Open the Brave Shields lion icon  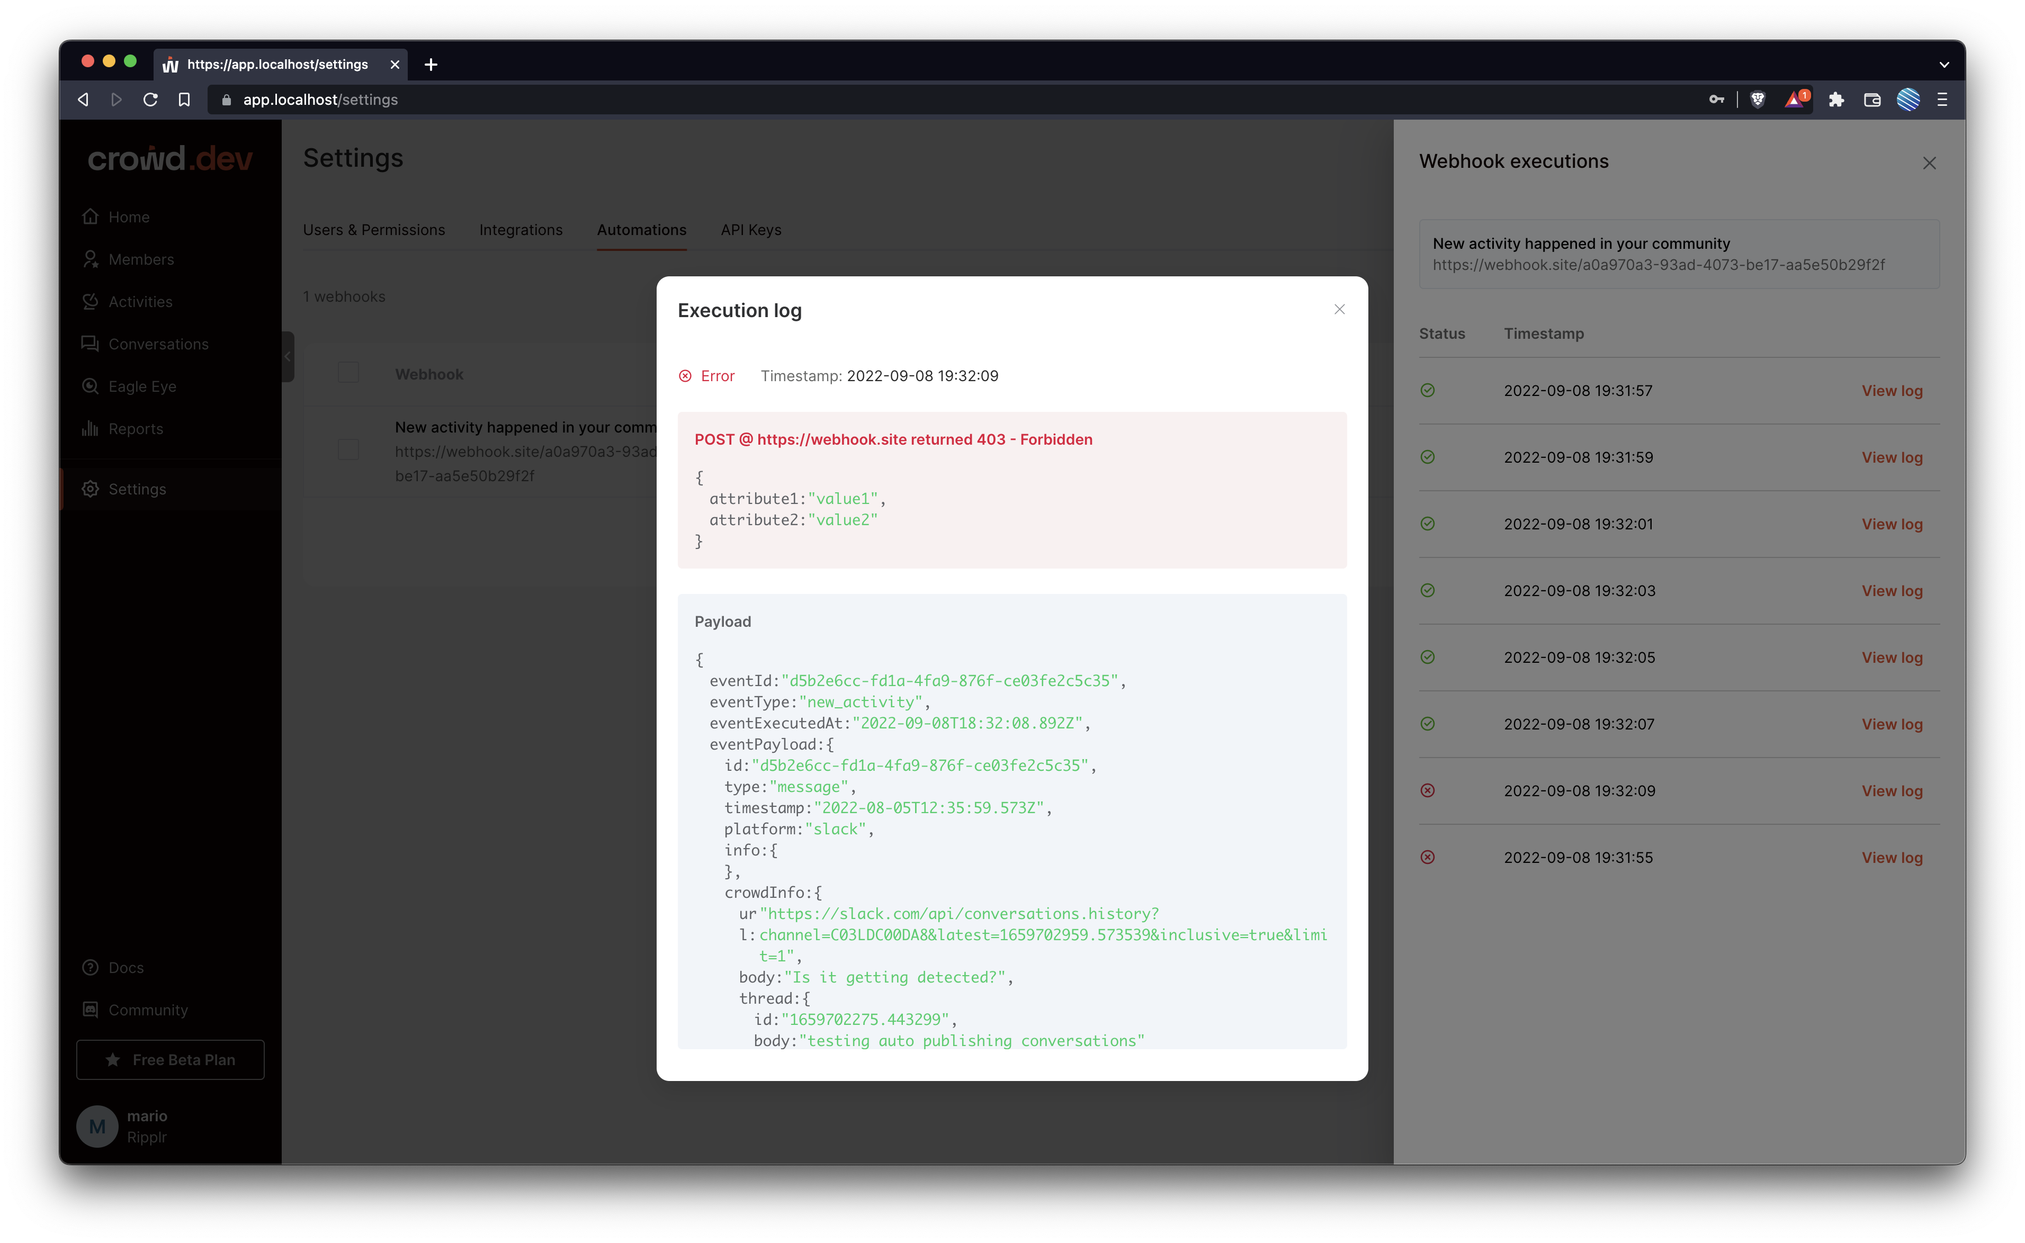coord(1758,100)
